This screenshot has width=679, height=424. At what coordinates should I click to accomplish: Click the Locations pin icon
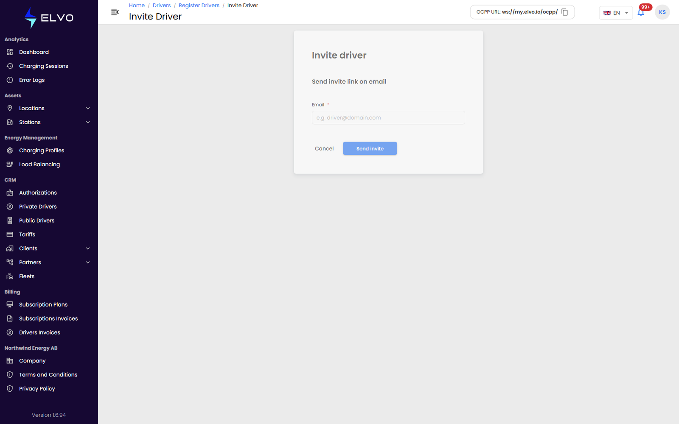click(x=10, y=108)
